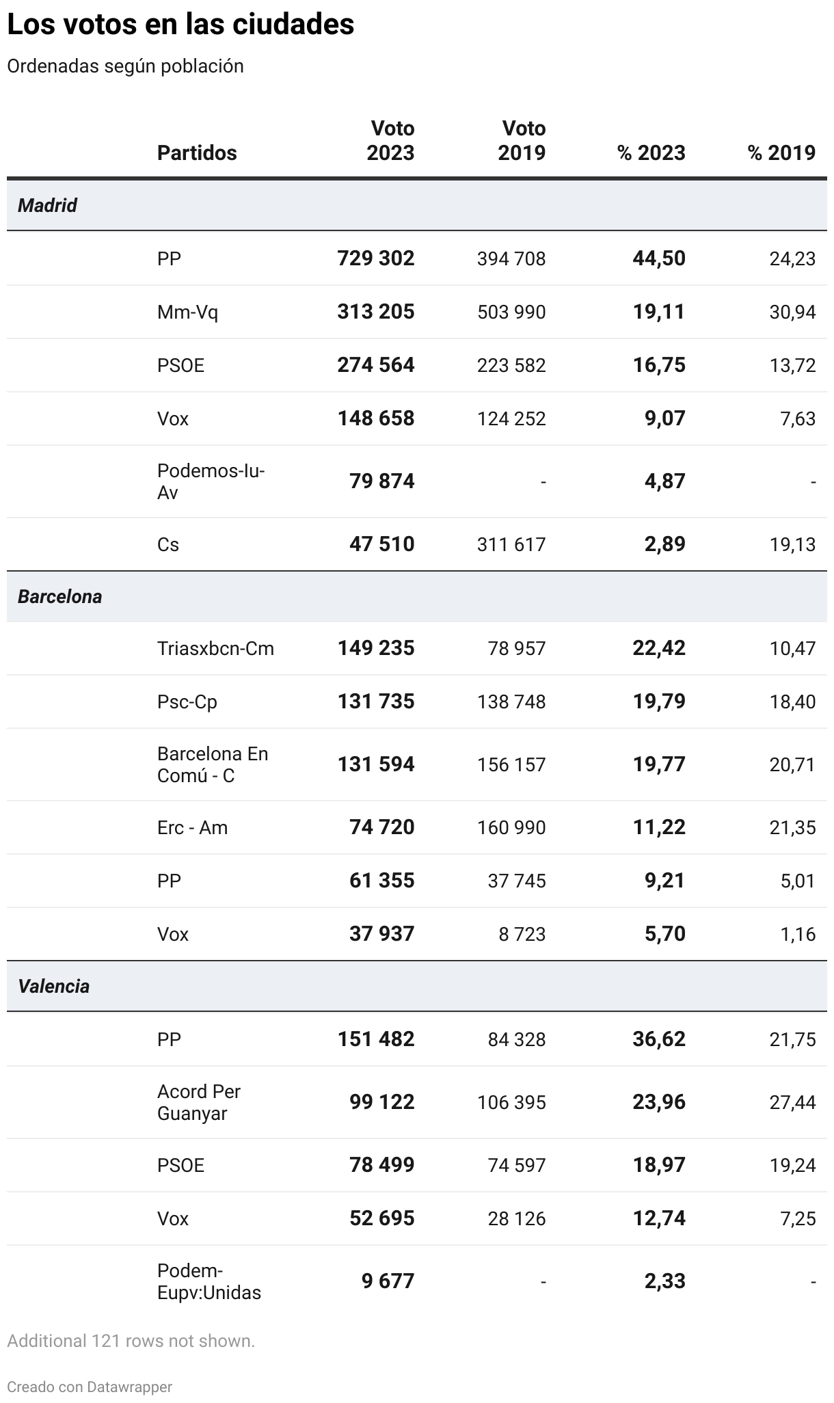Screen dimensions: 834x1403
Task: Open the Creado con Datawrapper link
Action: [90, 1387]
